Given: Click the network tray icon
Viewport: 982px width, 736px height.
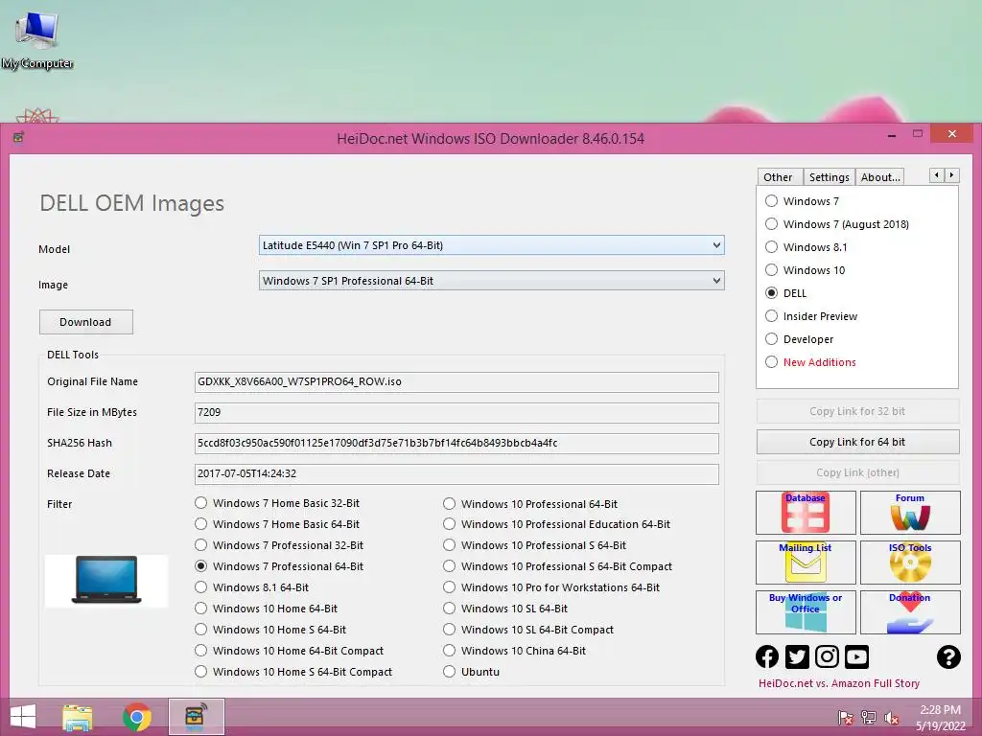Looking at the screenshot, I should coord(869,717).
